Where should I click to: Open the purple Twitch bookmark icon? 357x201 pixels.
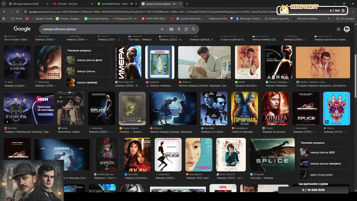pyautogui.click(x=231, y=19)
